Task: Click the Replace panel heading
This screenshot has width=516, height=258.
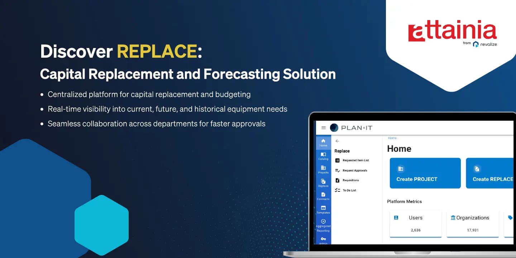Action: [x=342, y=151]
